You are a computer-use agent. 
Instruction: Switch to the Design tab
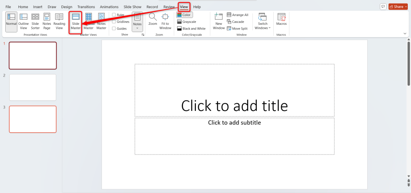[67, 7]
